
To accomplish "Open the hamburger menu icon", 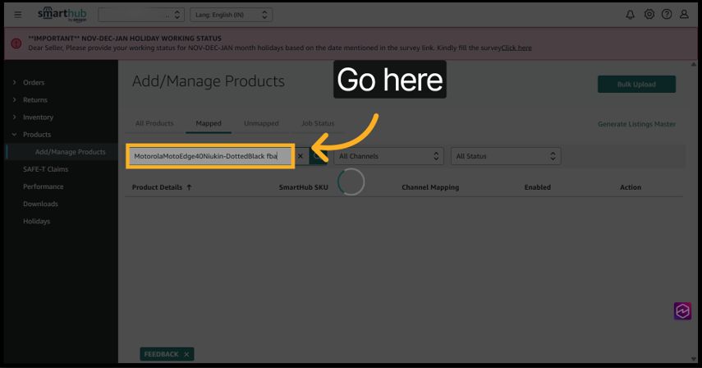I will click(x=18, y=15).
